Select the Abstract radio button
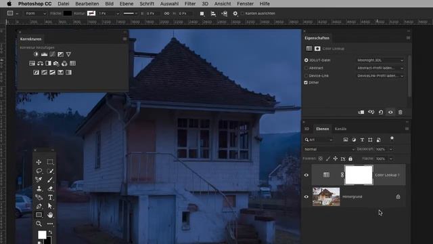The image size is (433, 244). click(306, 68)
